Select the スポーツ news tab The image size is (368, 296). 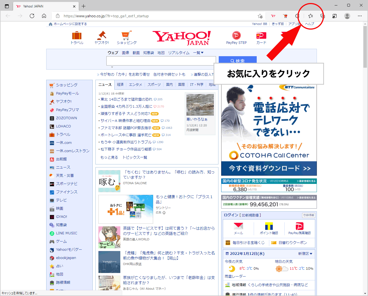154,84
